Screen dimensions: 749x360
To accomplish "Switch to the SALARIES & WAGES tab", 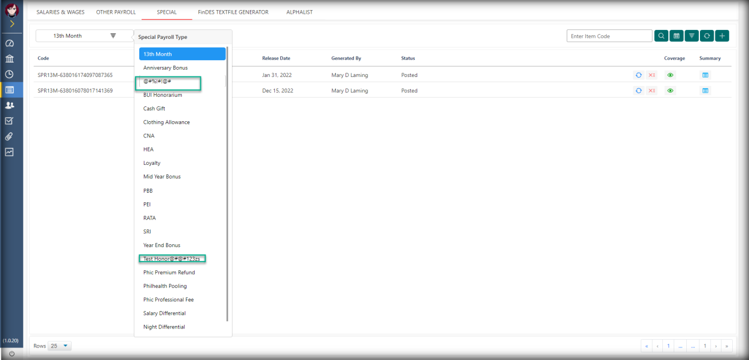I will click(x=60, y=12).
